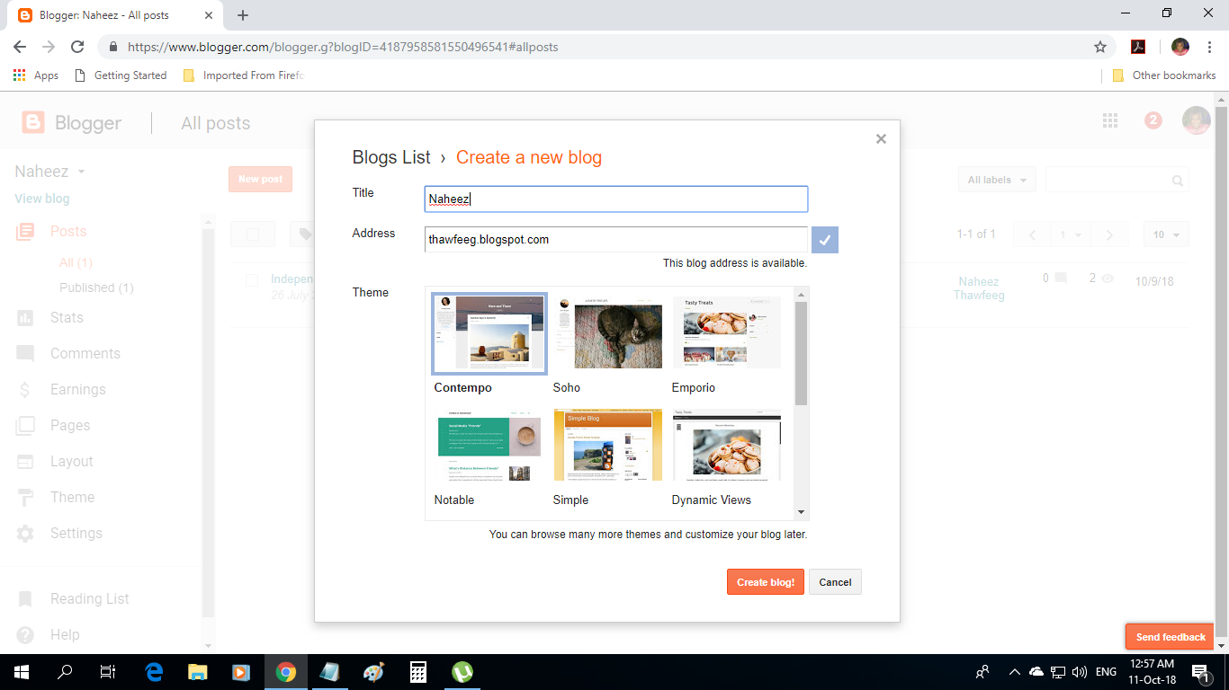
Task: Go to the next page of posts
Action: pos(1110,234)
